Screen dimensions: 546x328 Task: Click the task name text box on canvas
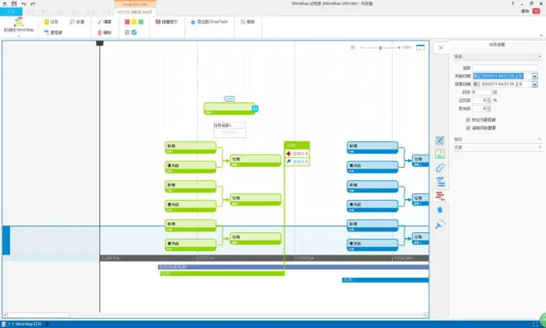(x=230, y=132)
